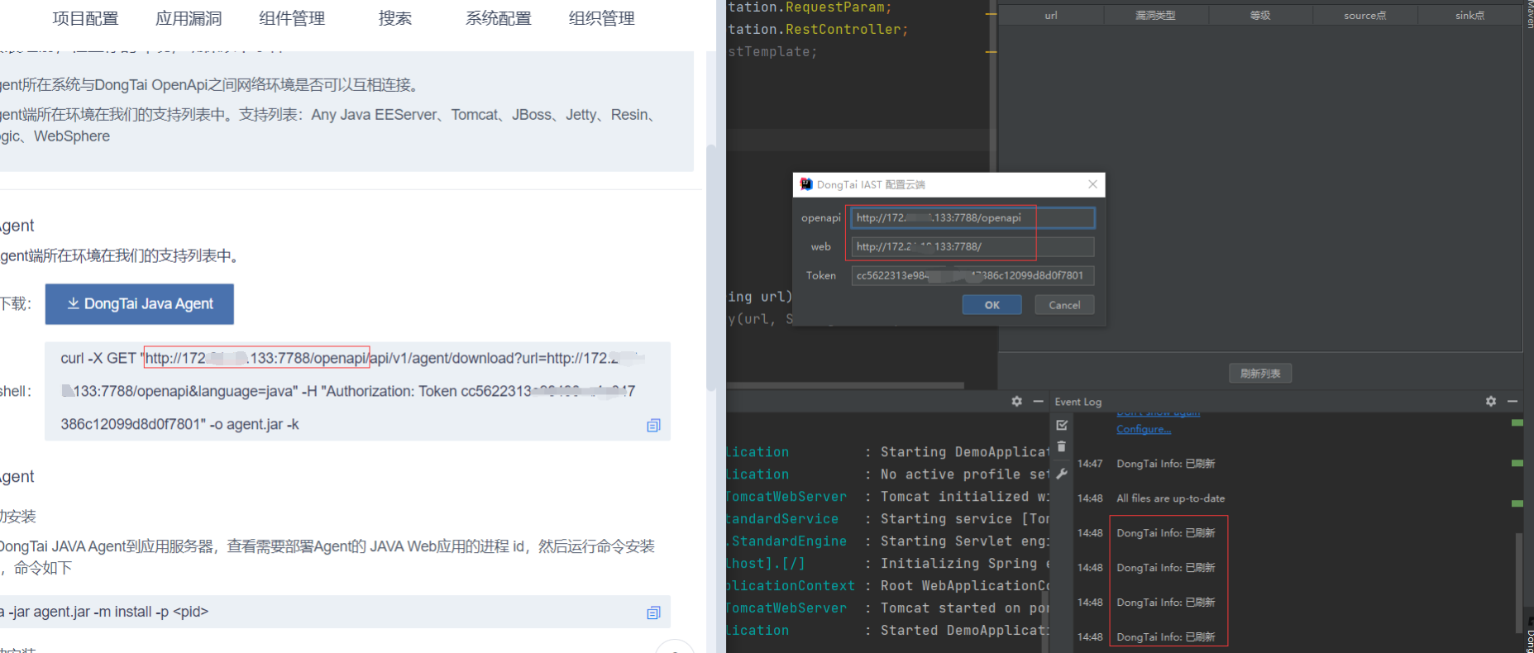This screenshot has width=1534, height=653.
Task: Click the RestController import line in editor
Action: 817,30
